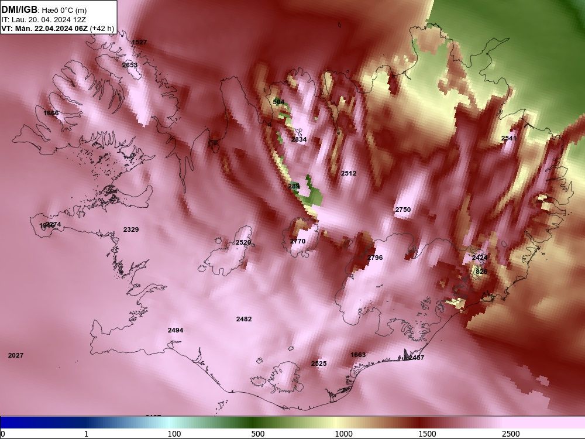
Task: Click the 2457 value label on the coast
Action: [417, 358]
